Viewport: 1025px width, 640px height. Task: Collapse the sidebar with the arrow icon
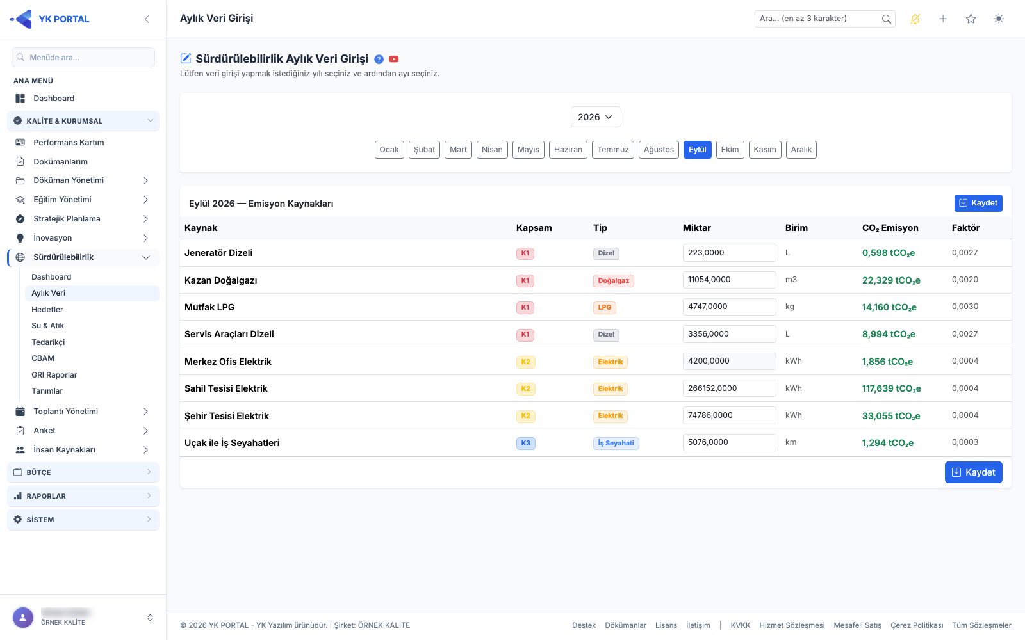point(147,19)
